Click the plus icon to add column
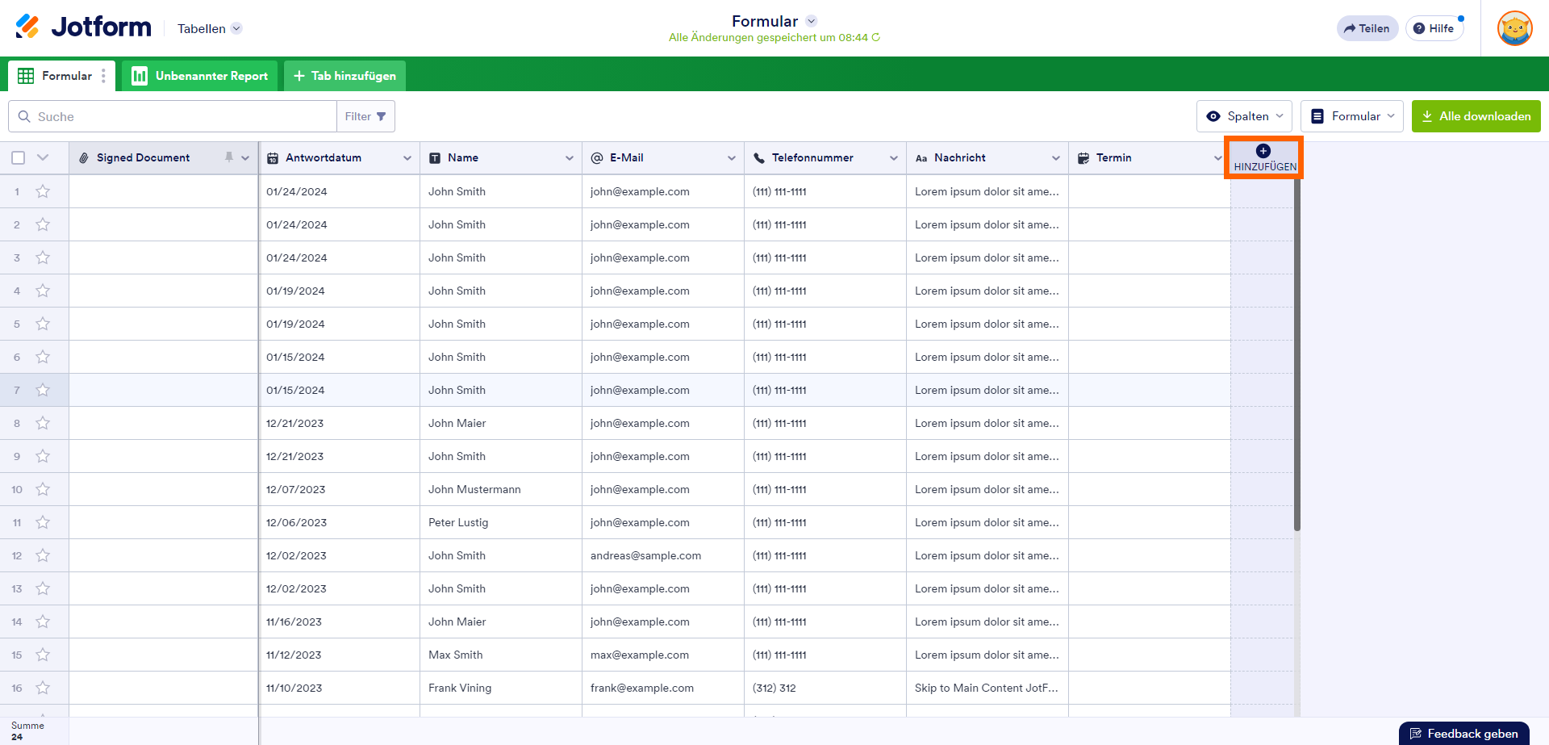The height and width of the screenshot is (745, 1549). click(x=1263, y=151)
